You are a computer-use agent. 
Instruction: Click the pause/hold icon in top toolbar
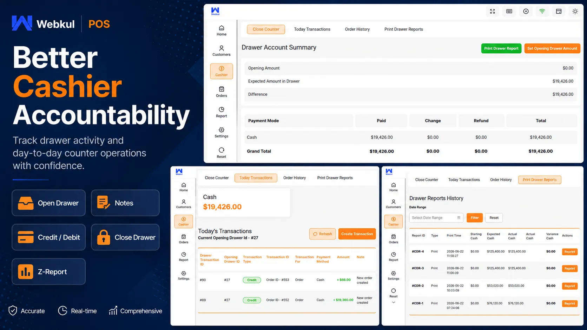tap(526, 11)
